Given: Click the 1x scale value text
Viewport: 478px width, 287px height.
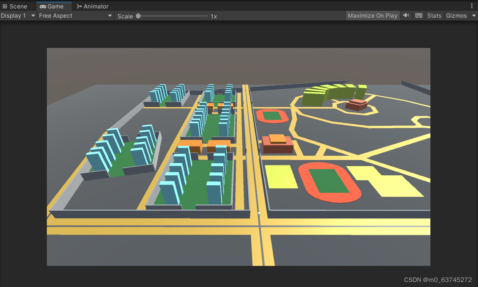Looking at the screenshot, I should (x=214, y=16).
